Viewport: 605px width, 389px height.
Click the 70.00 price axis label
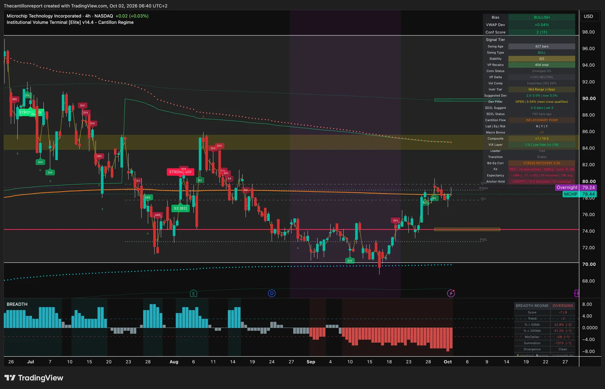coord(589,264)
